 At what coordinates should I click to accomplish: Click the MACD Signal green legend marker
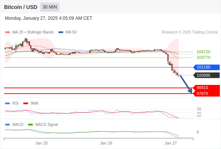pyautogui.click(x=30, y=125)
